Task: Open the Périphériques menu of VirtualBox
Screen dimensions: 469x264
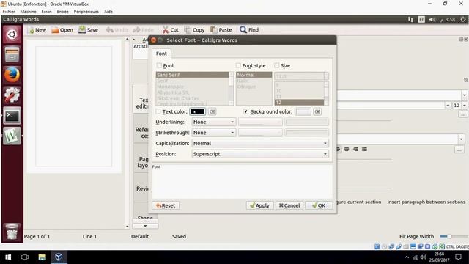Action: 86,12
